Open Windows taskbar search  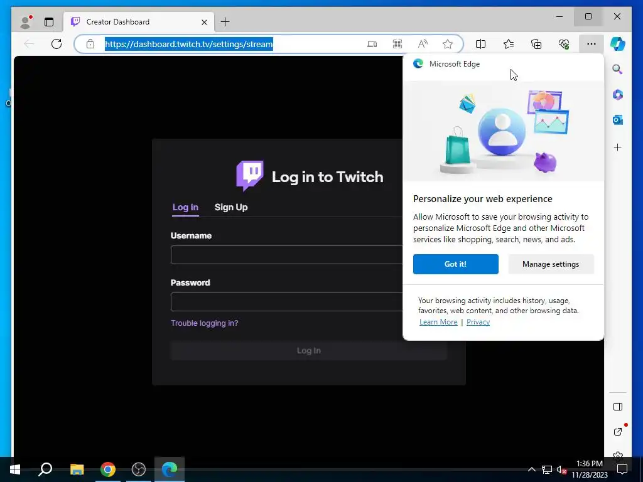(45, 469)
